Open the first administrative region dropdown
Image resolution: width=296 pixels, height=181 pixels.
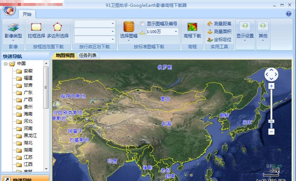[113, 24]
